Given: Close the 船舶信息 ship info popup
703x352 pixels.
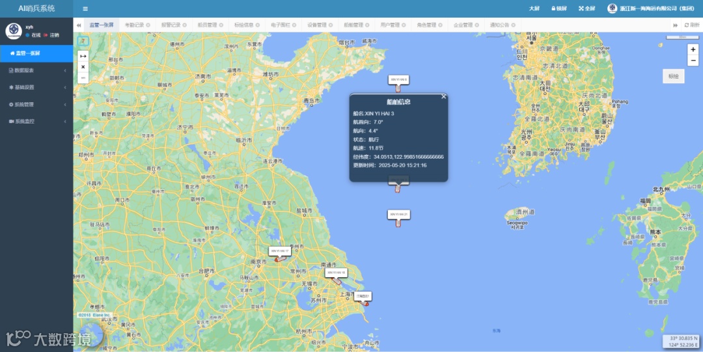Looking at the screenshot, I should click(x=443, y=96).
